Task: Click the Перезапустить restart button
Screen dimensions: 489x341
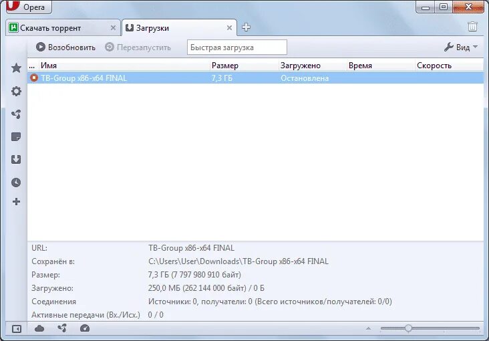Action: click(138, 47)
